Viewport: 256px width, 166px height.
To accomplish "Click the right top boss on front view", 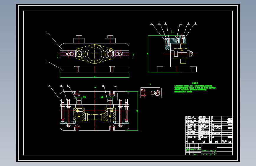I will [x=110, y=39].
